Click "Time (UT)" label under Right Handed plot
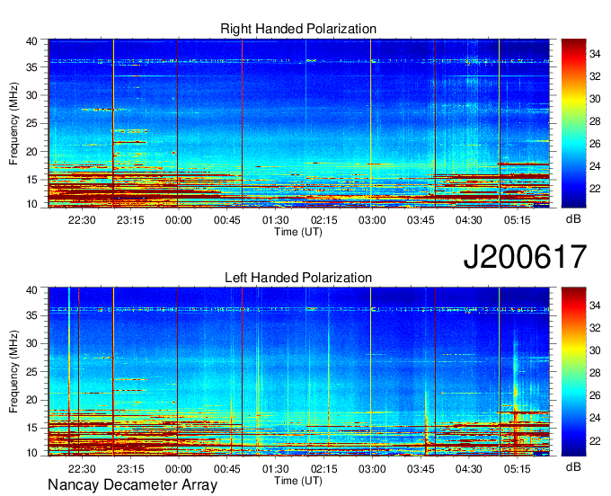Screen dimensions: 611x496 tap(298, 232)
